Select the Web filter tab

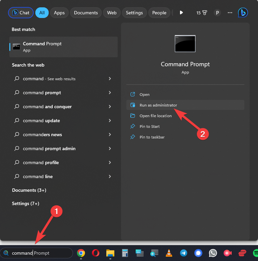112,13
